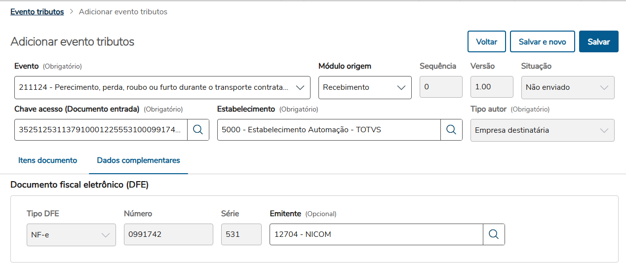
Task: Follow the Evento tributos breadcrumb link
Action: point(37,12)
